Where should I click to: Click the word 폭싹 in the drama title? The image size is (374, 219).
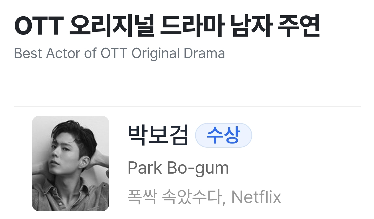pyautogui.click(x=142, y=197)
